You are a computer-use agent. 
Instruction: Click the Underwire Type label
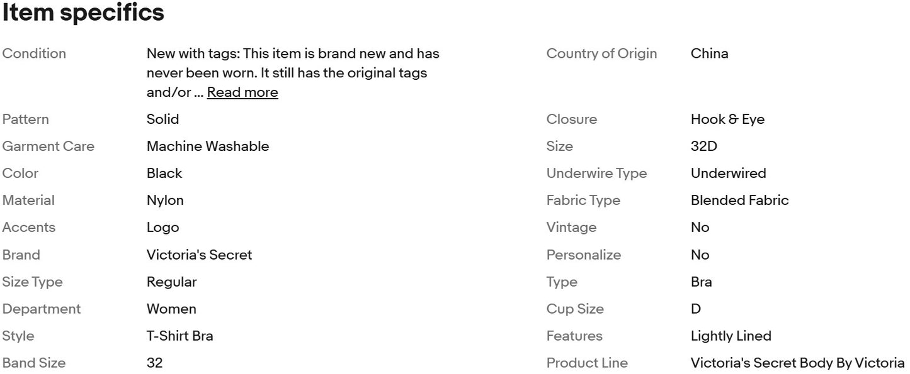[596, 173]
